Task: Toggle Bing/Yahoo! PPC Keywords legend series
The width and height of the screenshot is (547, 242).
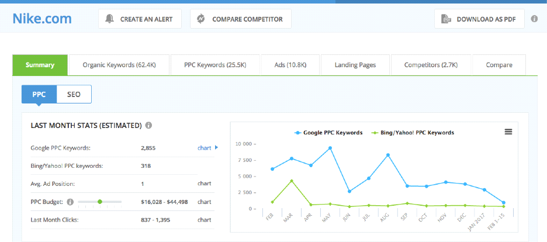Action: 413,133
